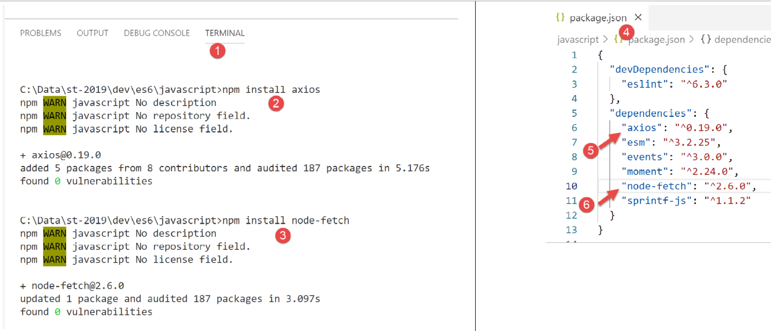Activate the package.json editor tab
771x331 pixels.
point(598,18)
